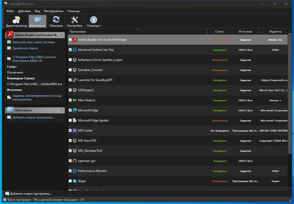Uncheck the MSI Trace FPS checkbox
This screenshot has height=204, width=294.
(70, 141)
